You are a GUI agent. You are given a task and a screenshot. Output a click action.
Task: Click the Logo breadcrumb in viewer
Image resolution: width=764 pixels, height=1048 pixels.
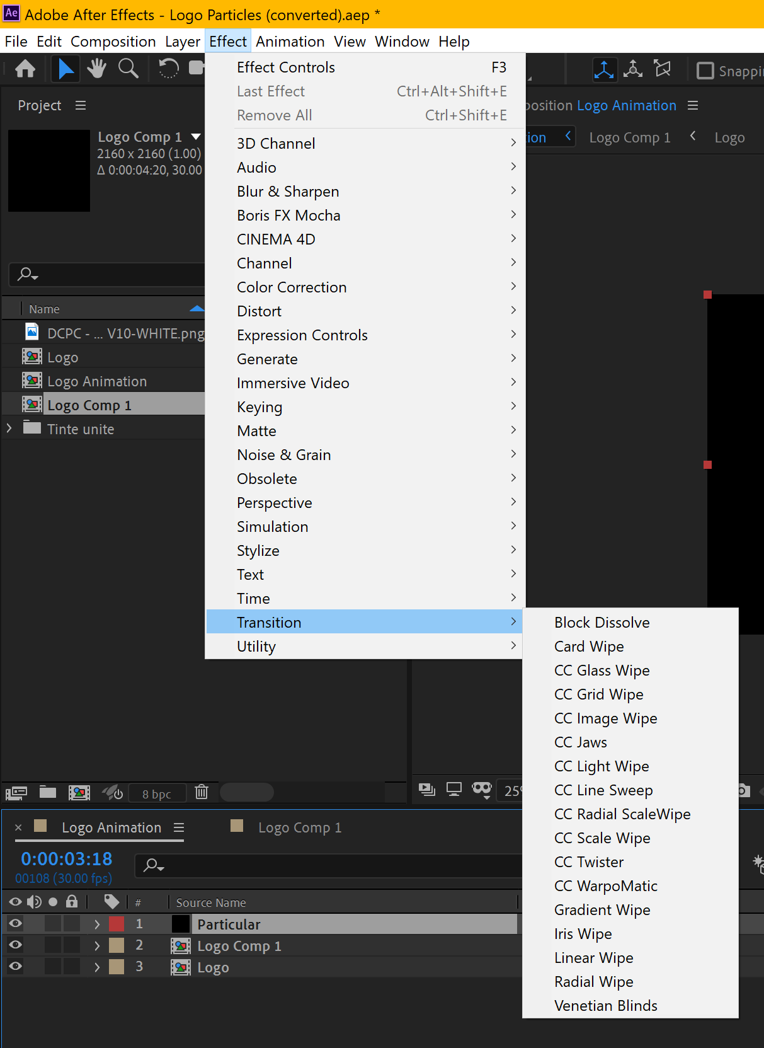(x=729, y=137)
